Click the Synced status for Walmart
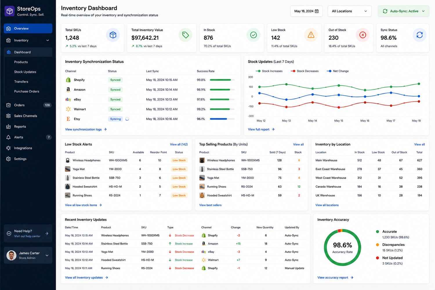The image size is (435, 290). point(115,109)
